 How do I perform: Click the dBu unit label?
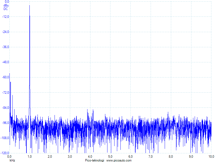pyautogui.click(x=6, y=5)
